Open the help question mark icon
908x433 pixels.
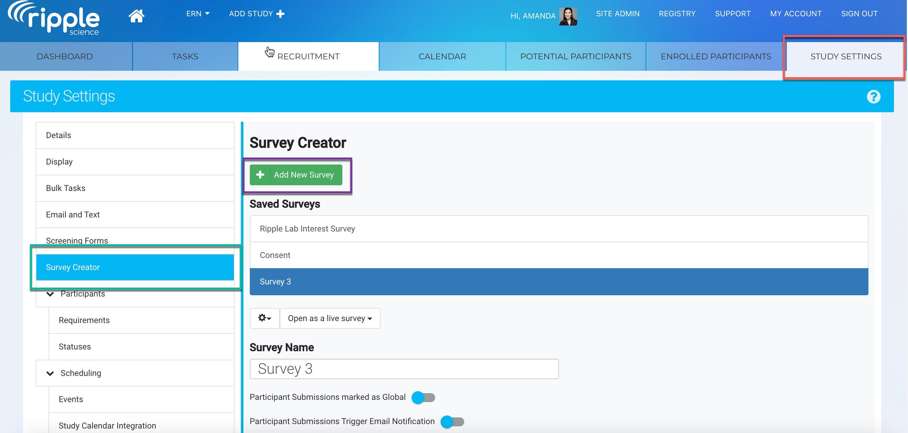(873, 97)
